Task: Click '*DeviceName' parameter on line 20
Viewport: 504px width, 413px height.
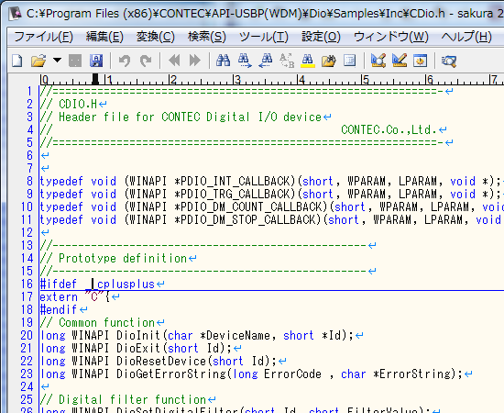Action: [235, 336]
